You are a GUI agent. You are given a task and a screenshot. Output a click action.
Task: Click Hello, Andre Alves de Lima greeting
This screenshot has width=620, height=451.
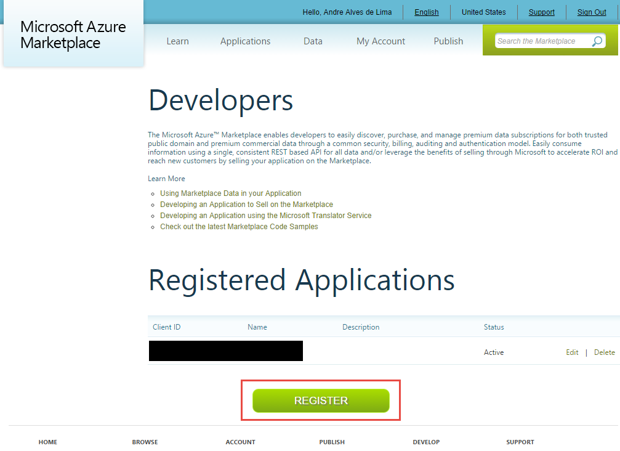click(x=347, y=12)
